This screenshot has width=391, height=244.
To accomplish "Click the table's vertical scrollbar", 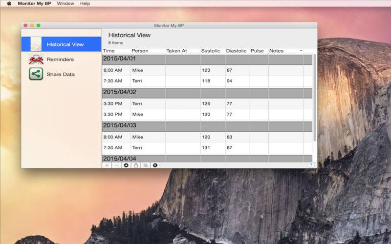I will pos(315,98).
